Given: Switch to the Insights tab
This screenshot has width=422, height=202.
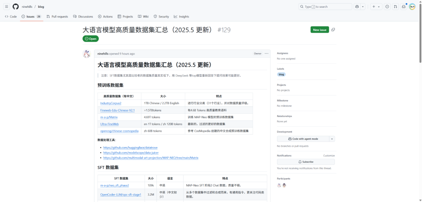Looking at the screenshot, I should (181, 16).
